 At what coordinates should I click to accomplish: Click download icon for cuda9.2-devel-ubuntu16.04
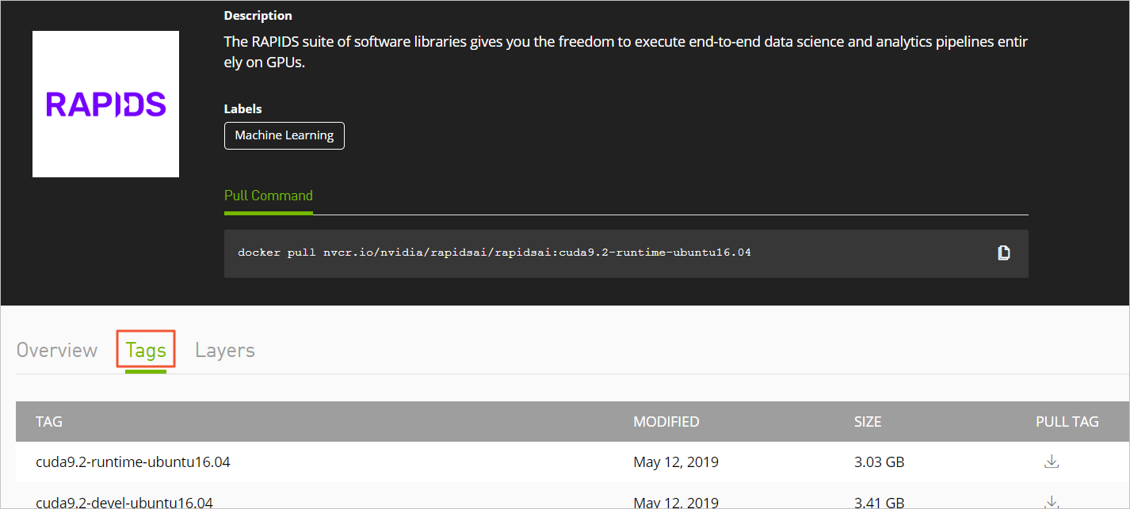tap(1052, 501)
